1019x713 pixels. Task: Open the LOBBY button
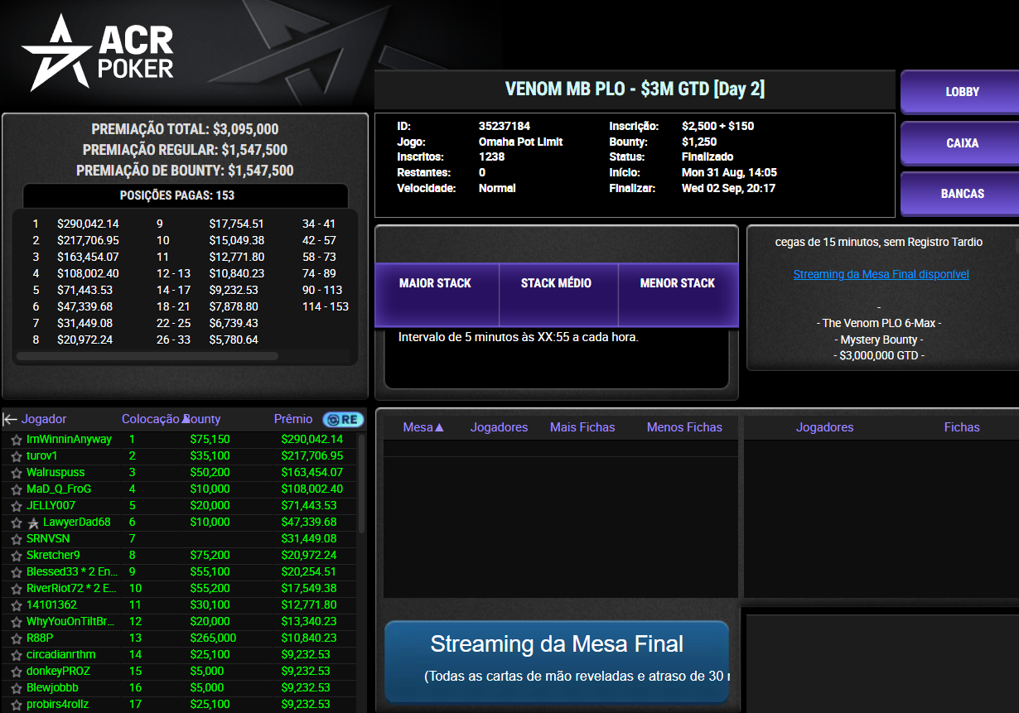[961, 92]
